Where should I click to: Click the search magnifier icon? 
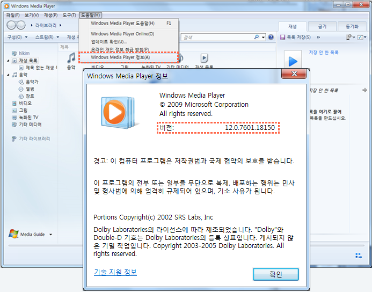(257, 37)
